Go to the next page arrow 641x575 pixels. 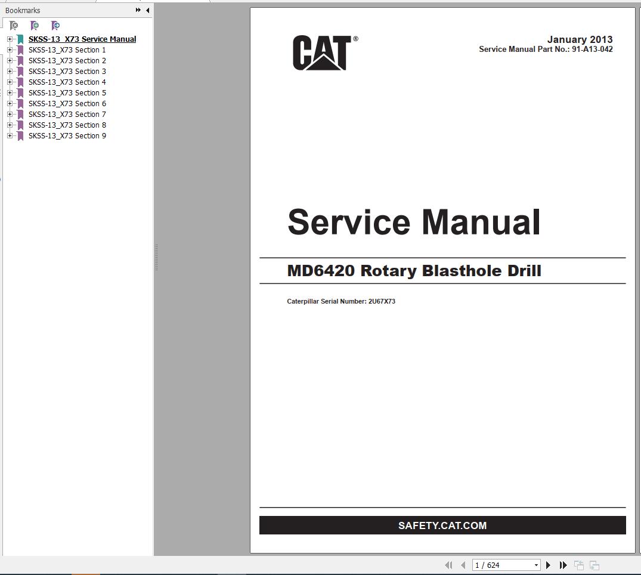point(548,565)
